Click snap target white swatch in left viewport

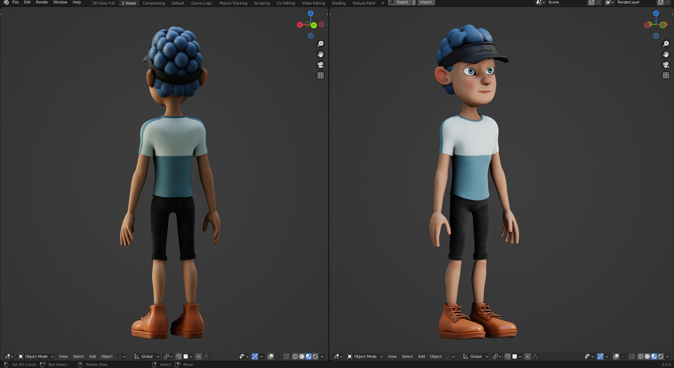(x=186, y=356)
